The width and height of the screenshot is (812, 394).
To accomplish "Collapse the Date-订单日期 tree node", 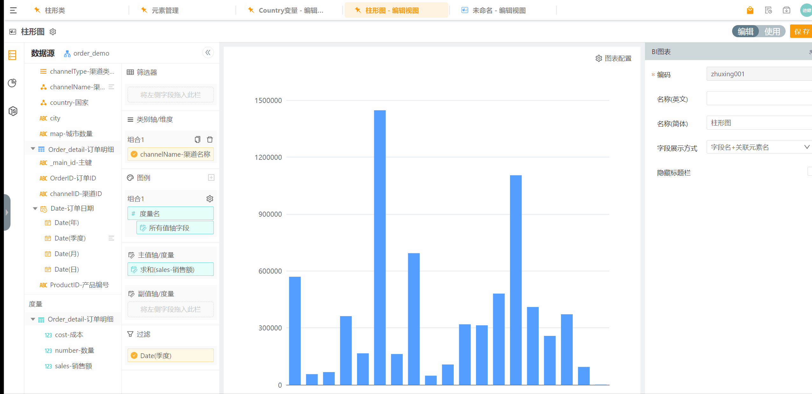I will coord(35,208).
